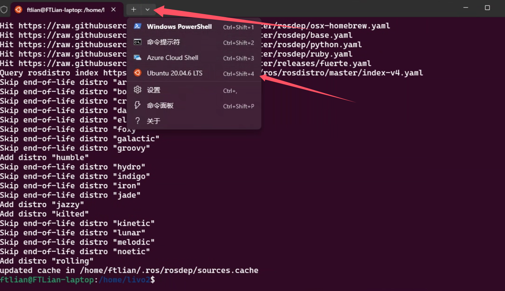
Task: Launch the Ubuntu 20.04.6 LTS profile
Action: pos(175,73)
